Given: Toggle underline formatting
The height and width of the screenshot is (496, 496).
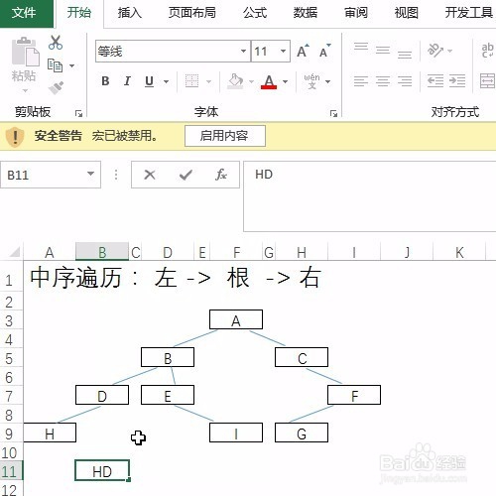Looking at the screenshot, I should 150,81.
